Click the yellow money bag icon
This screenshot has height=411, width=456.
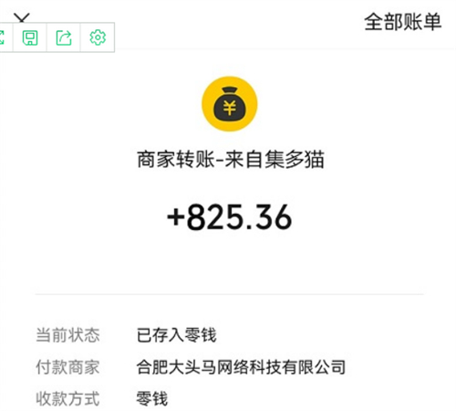point(230,104)
